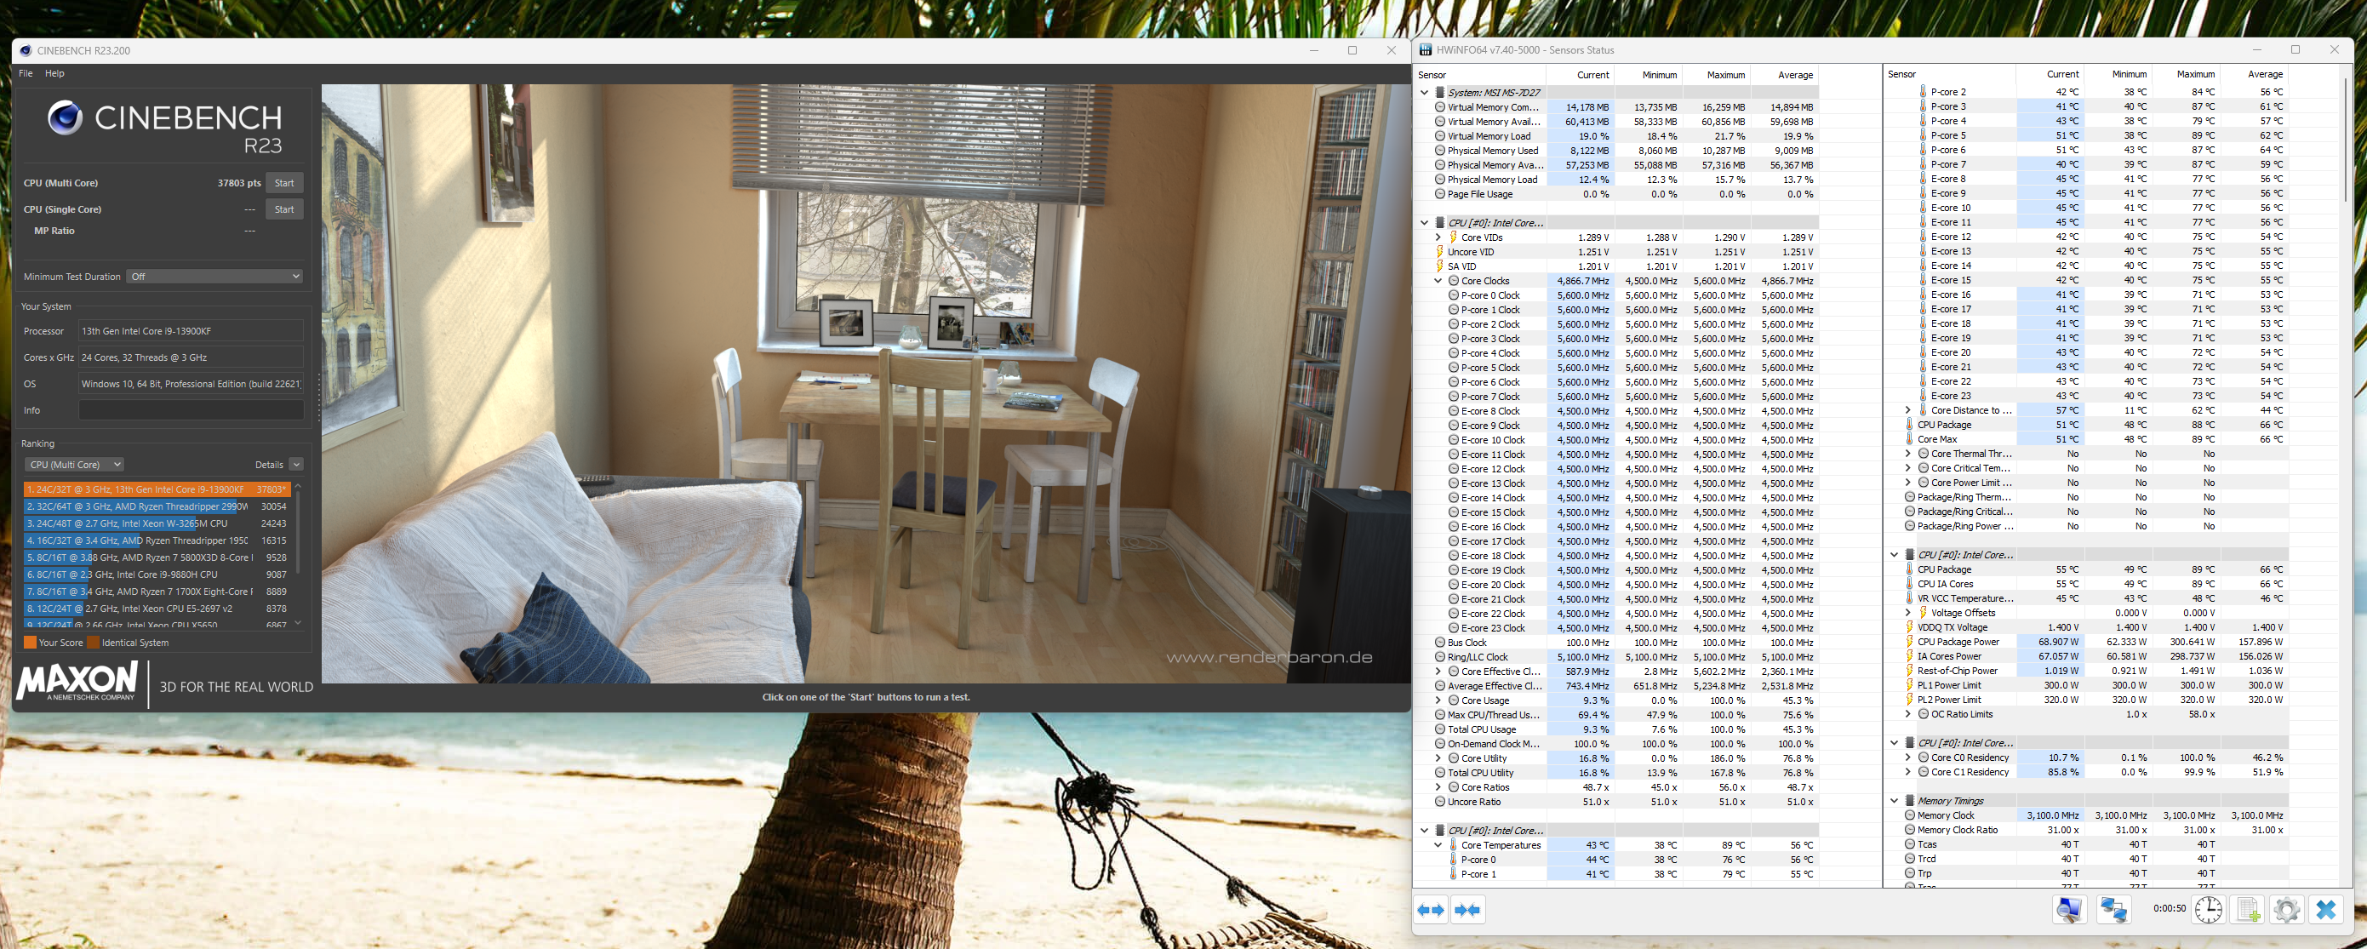Screen dimensions: 2367x949
Task: Collapse the Core Clocks tree node
Action: [1438, 281]
